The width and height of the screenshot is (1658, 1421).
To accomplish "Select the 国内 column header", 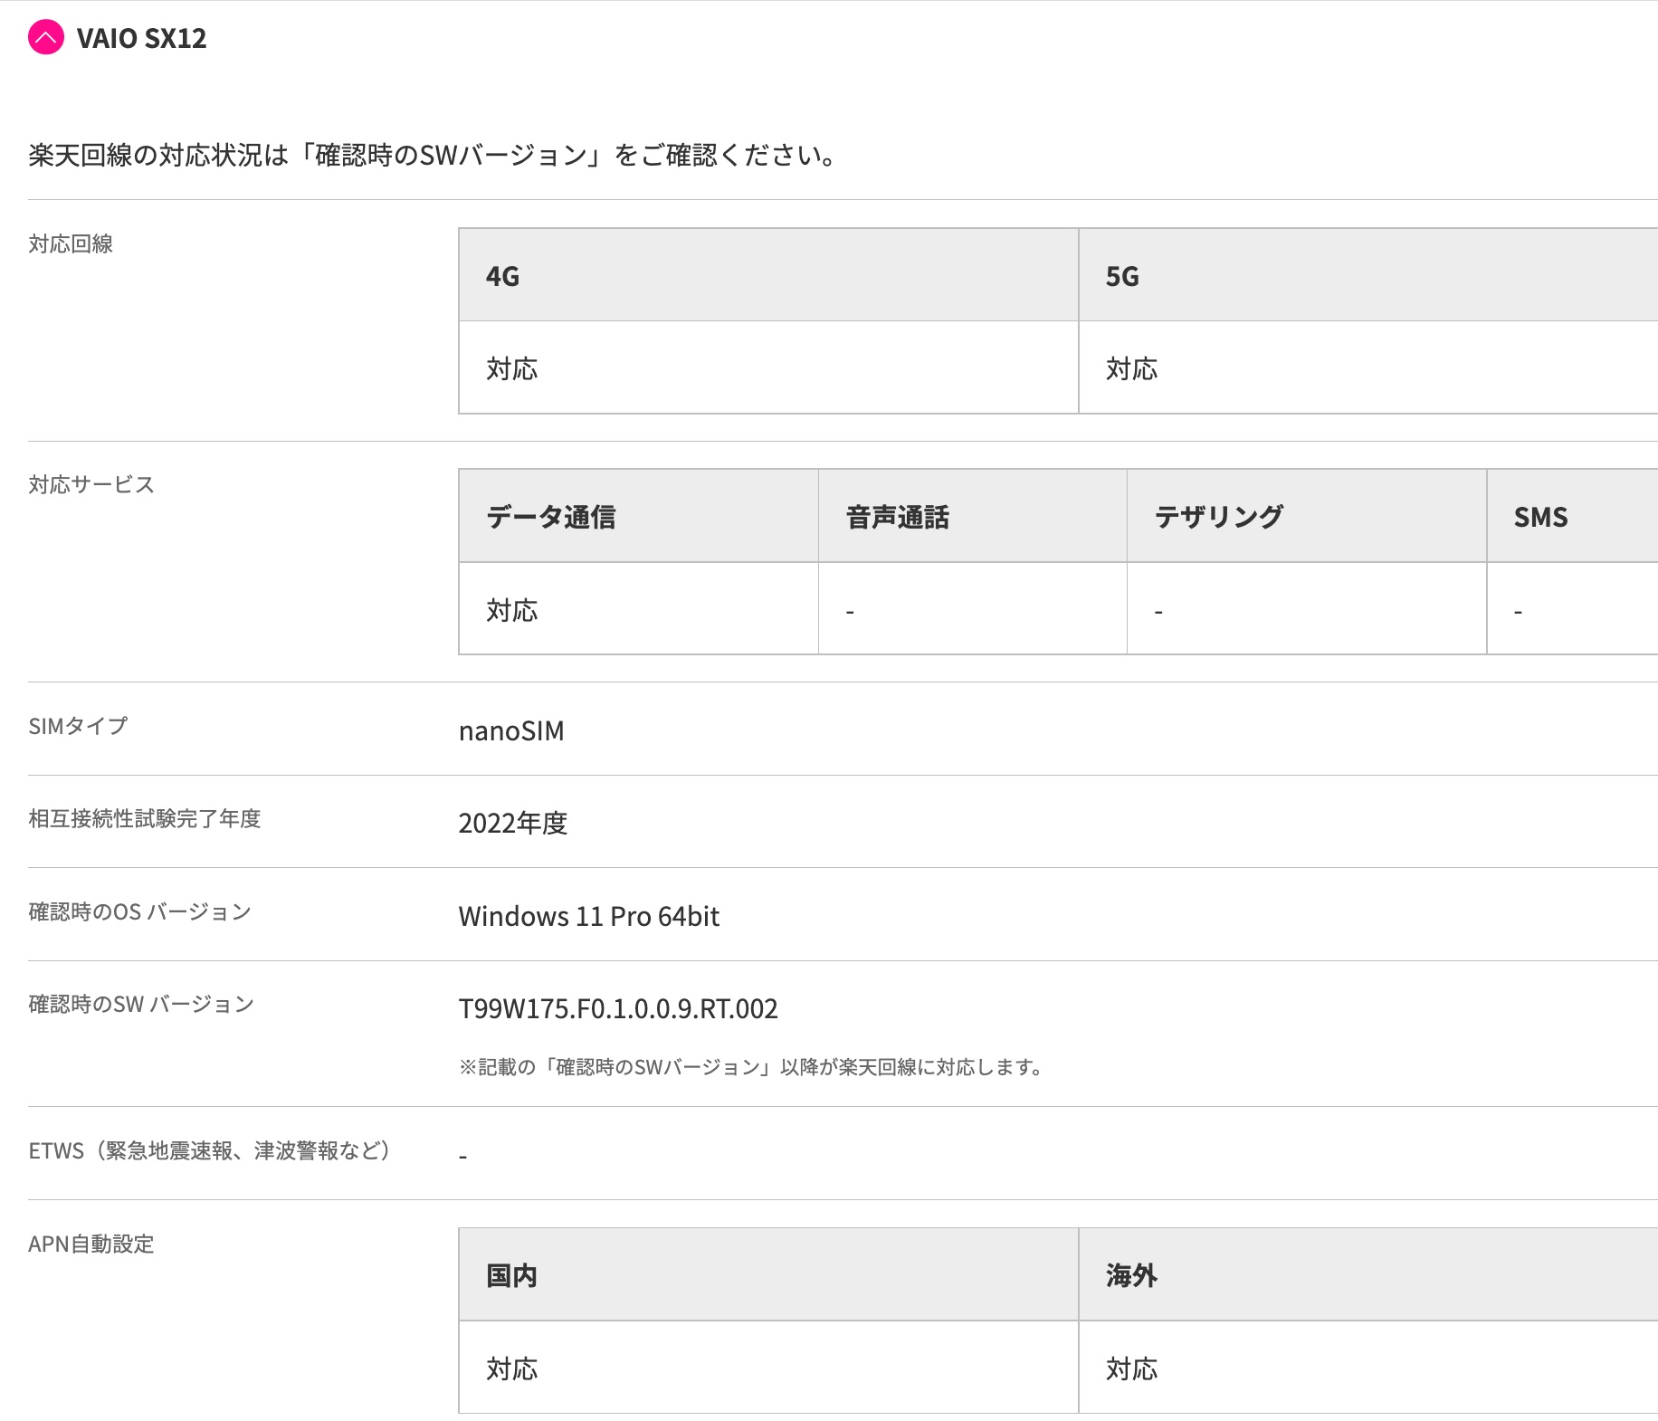I will tap(768, 1274).
